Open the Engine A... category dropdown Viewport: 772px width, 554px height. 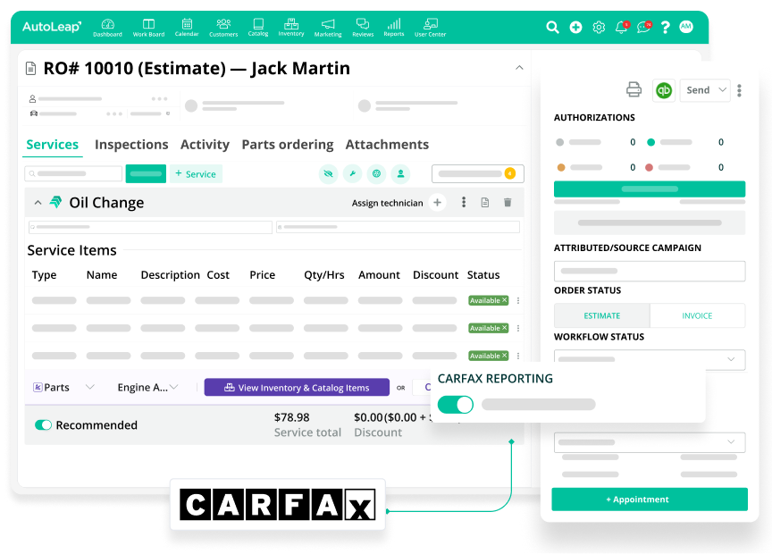pos(147,388)
